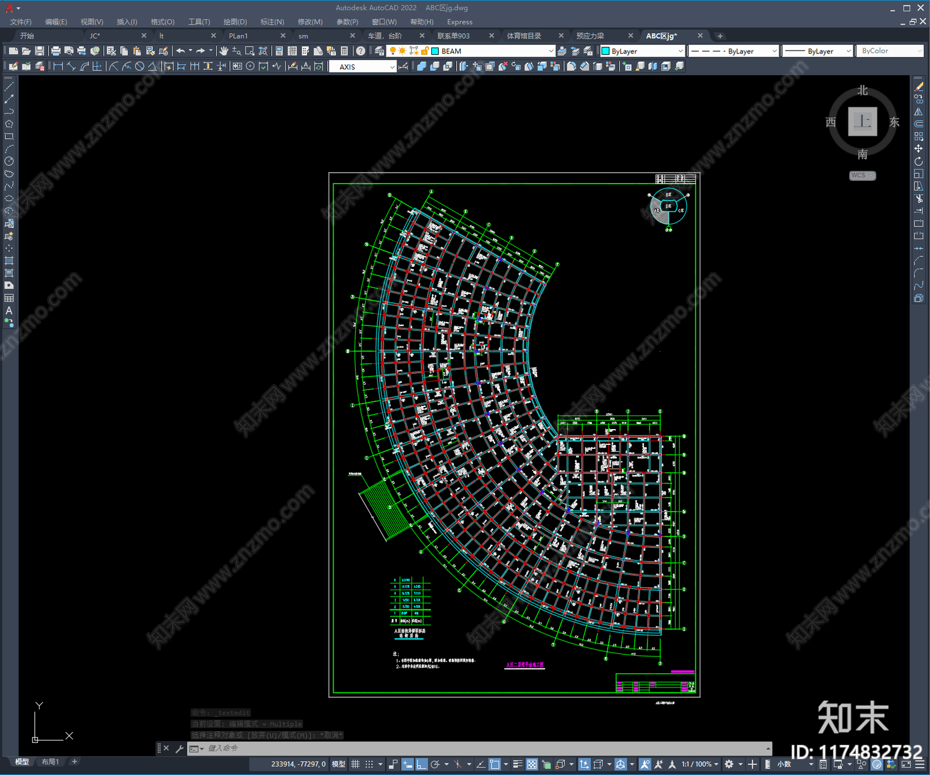Viewport: 930px width, 775px height.
Task: Click the Linear dimension icon
Action: (x=58, y=66)
